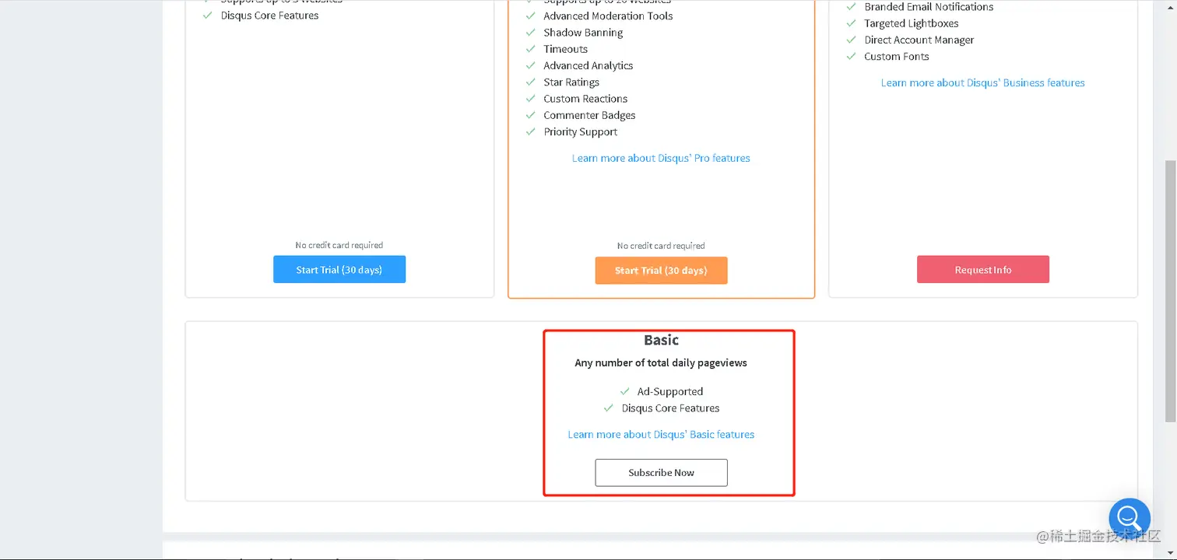The image size is (1177, 560).
Task: Click the Timeouts feature text
Action: (x=565, y=49)
